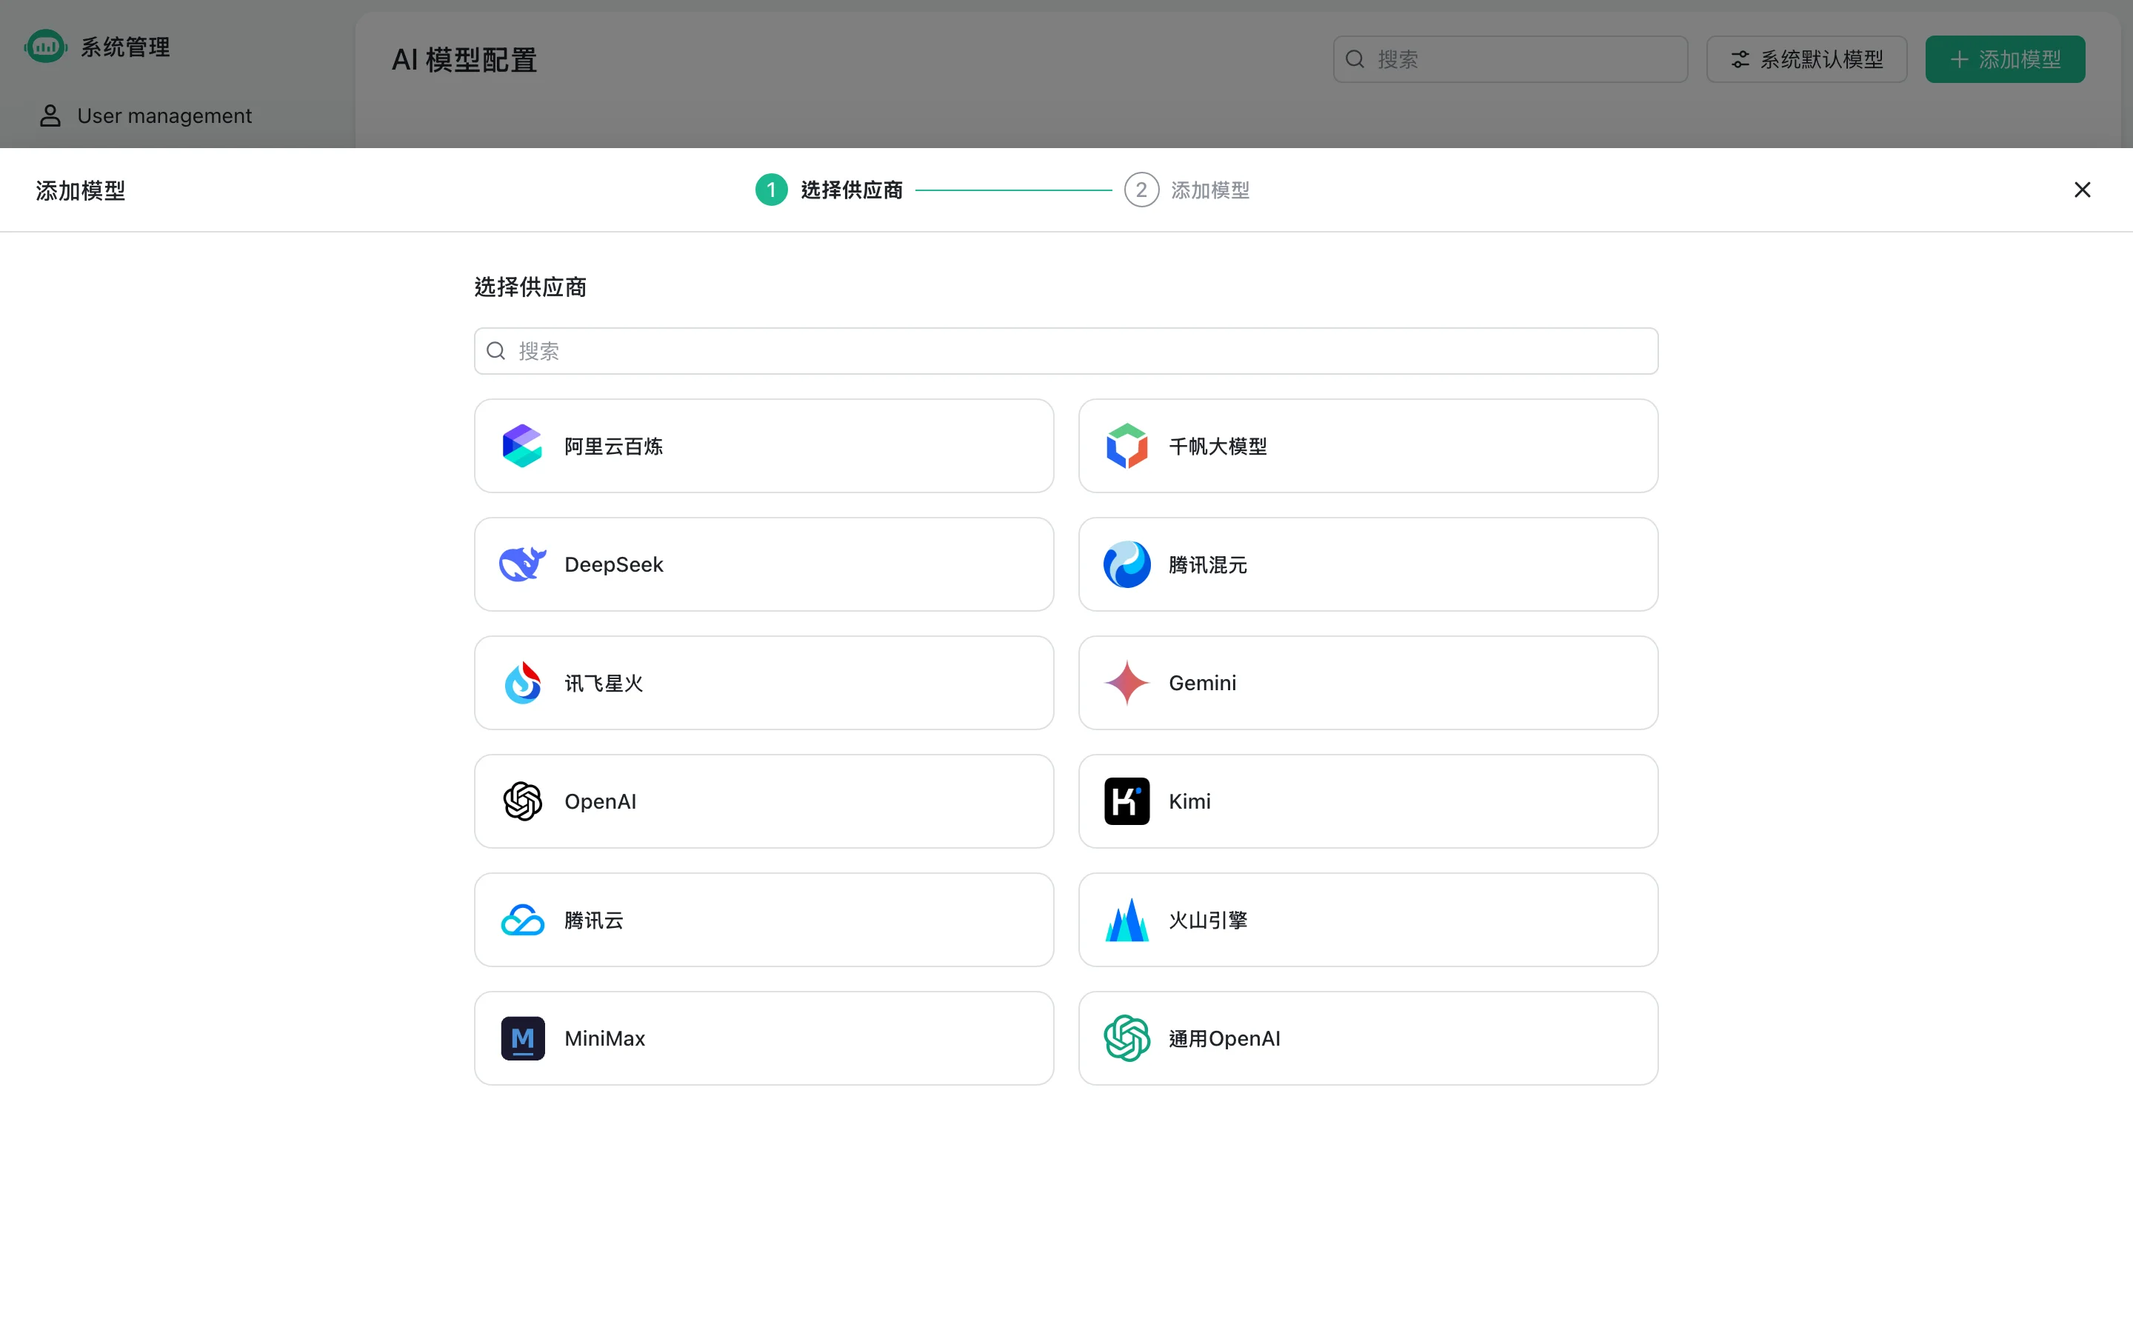2133x1333 pixels.
Task: Click the DeepSeek whale logo icon
Action: [x=522, y=564]
